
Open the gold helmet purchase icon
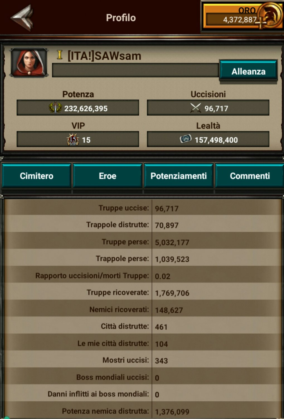(270, 15)
